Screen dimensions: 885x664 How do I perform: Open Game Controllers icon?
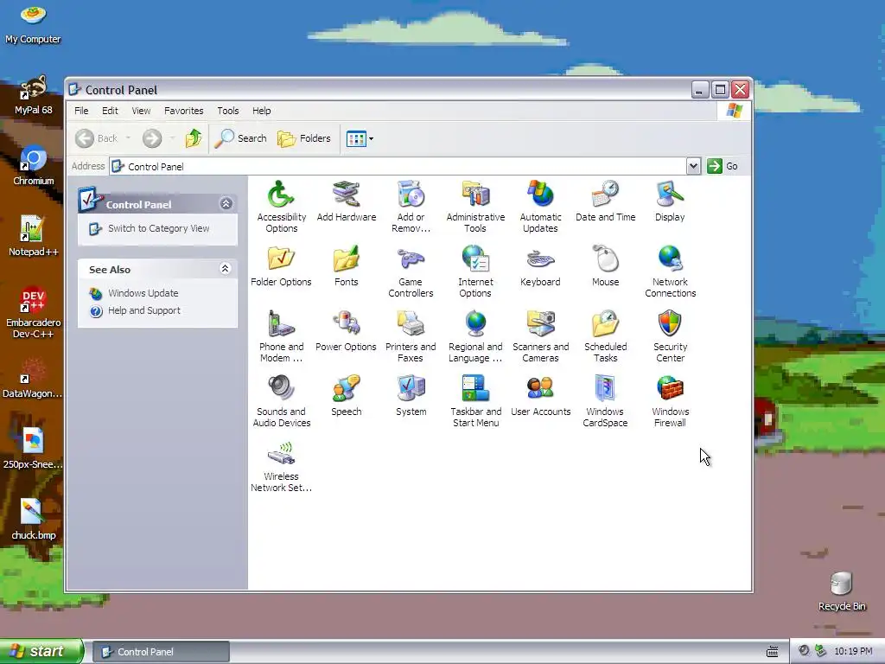tap(411, 259)
